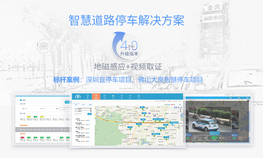Screen dimensions: 263x158
Task: Click the first button in the right window's blue bar
Action: [230, 98]
